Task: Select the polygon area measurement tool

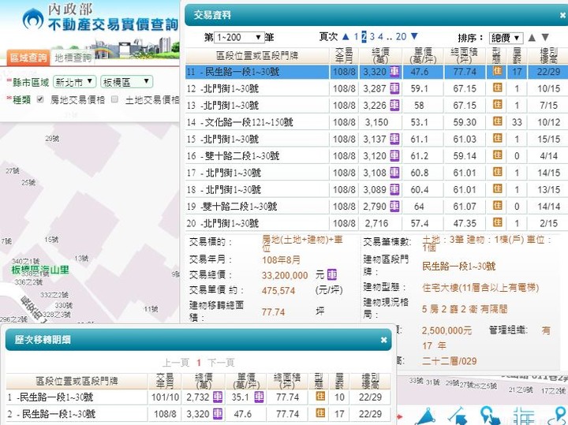Action: (x=427, y=417)
